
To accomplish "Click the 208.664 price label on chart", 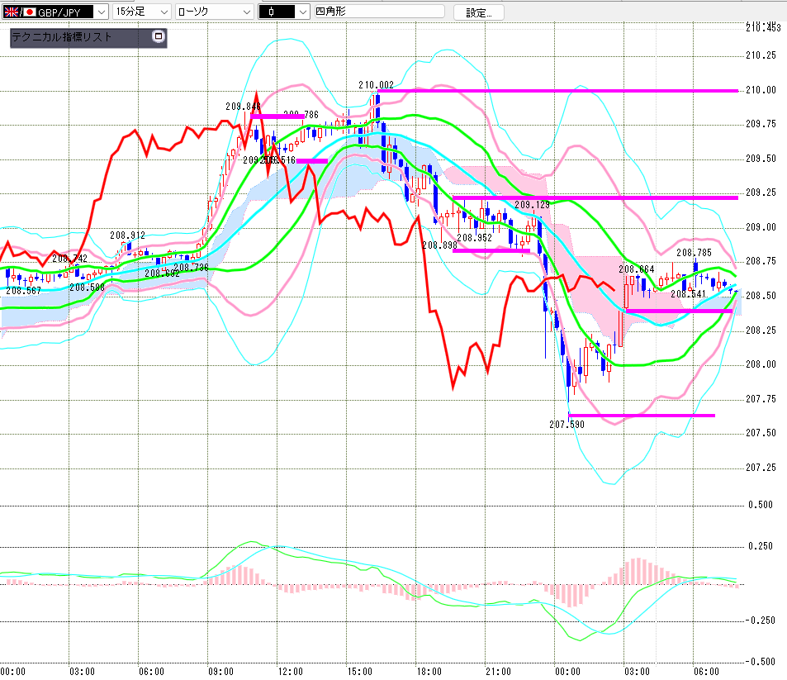I will click(637, 269).
